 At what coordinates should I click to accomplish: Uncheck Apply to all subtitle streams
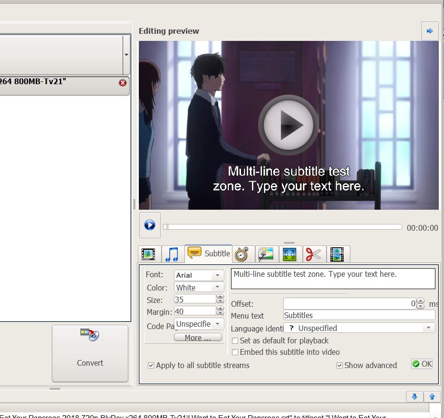(x=151, y=365)
